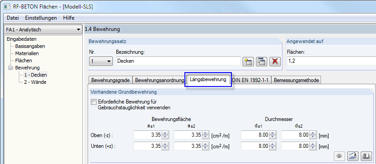Image resolution: width=376 pixels, height=164 pixels.
Task: Click the Oben ds2 spinner control
Action: point(312,135)
